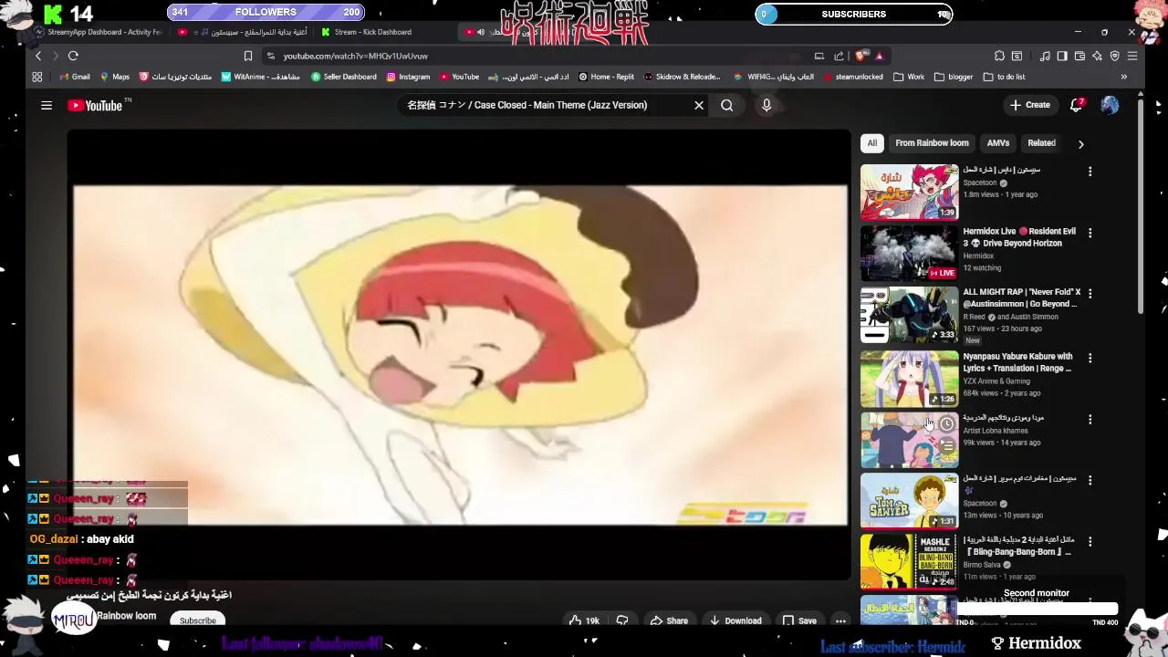Expand the Work bookmarks folder
The image size is (1168, 657).
909,77
